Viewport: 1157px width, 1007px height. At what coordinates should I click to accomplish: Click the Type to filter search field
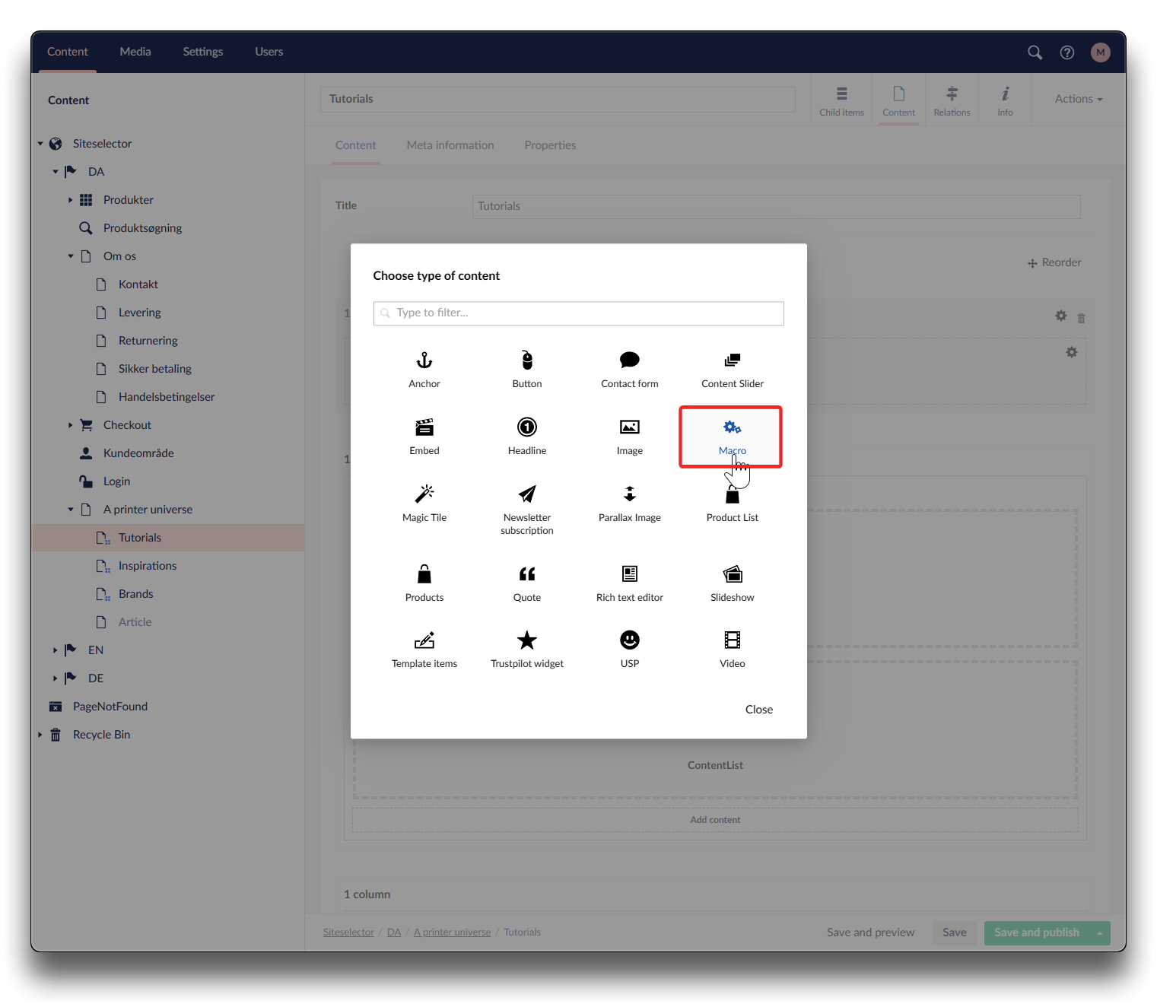(579, 313)
